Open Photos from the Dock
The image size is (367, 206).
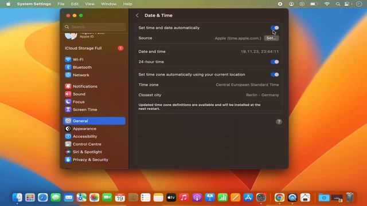click(x=94, y=197)
